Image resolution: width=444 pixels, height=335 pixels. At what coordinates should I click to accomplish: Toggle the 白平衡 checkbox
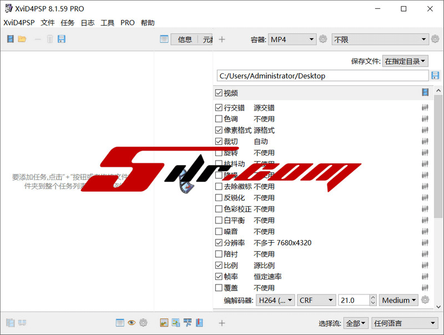pos(219,221)
